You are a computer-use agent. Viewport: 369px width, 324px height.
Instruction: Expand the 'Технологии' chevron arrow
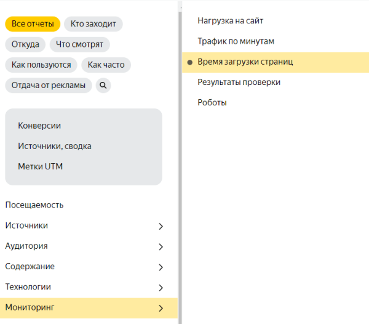click(161, 287)
